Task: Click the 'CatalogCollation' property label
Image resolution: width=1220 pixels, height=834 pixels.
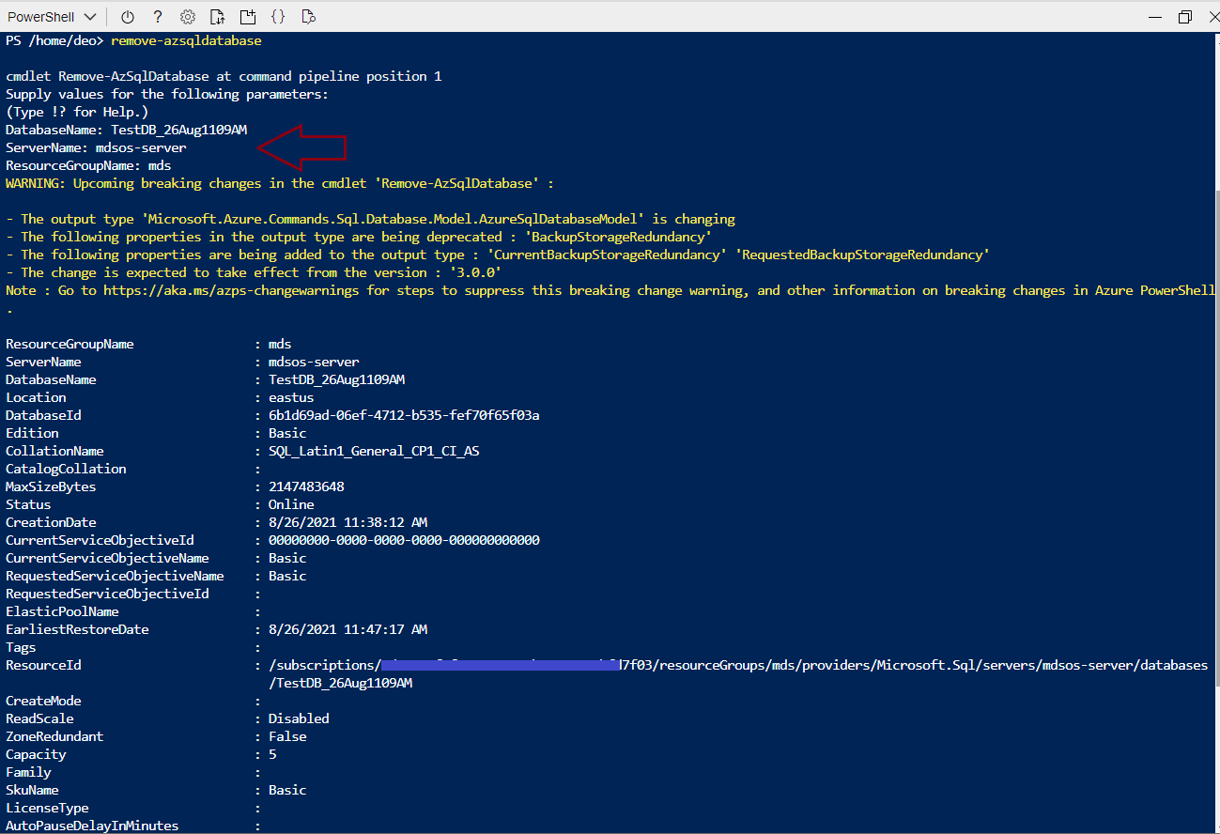Action: pyautogui.click(x=66, y=469)
